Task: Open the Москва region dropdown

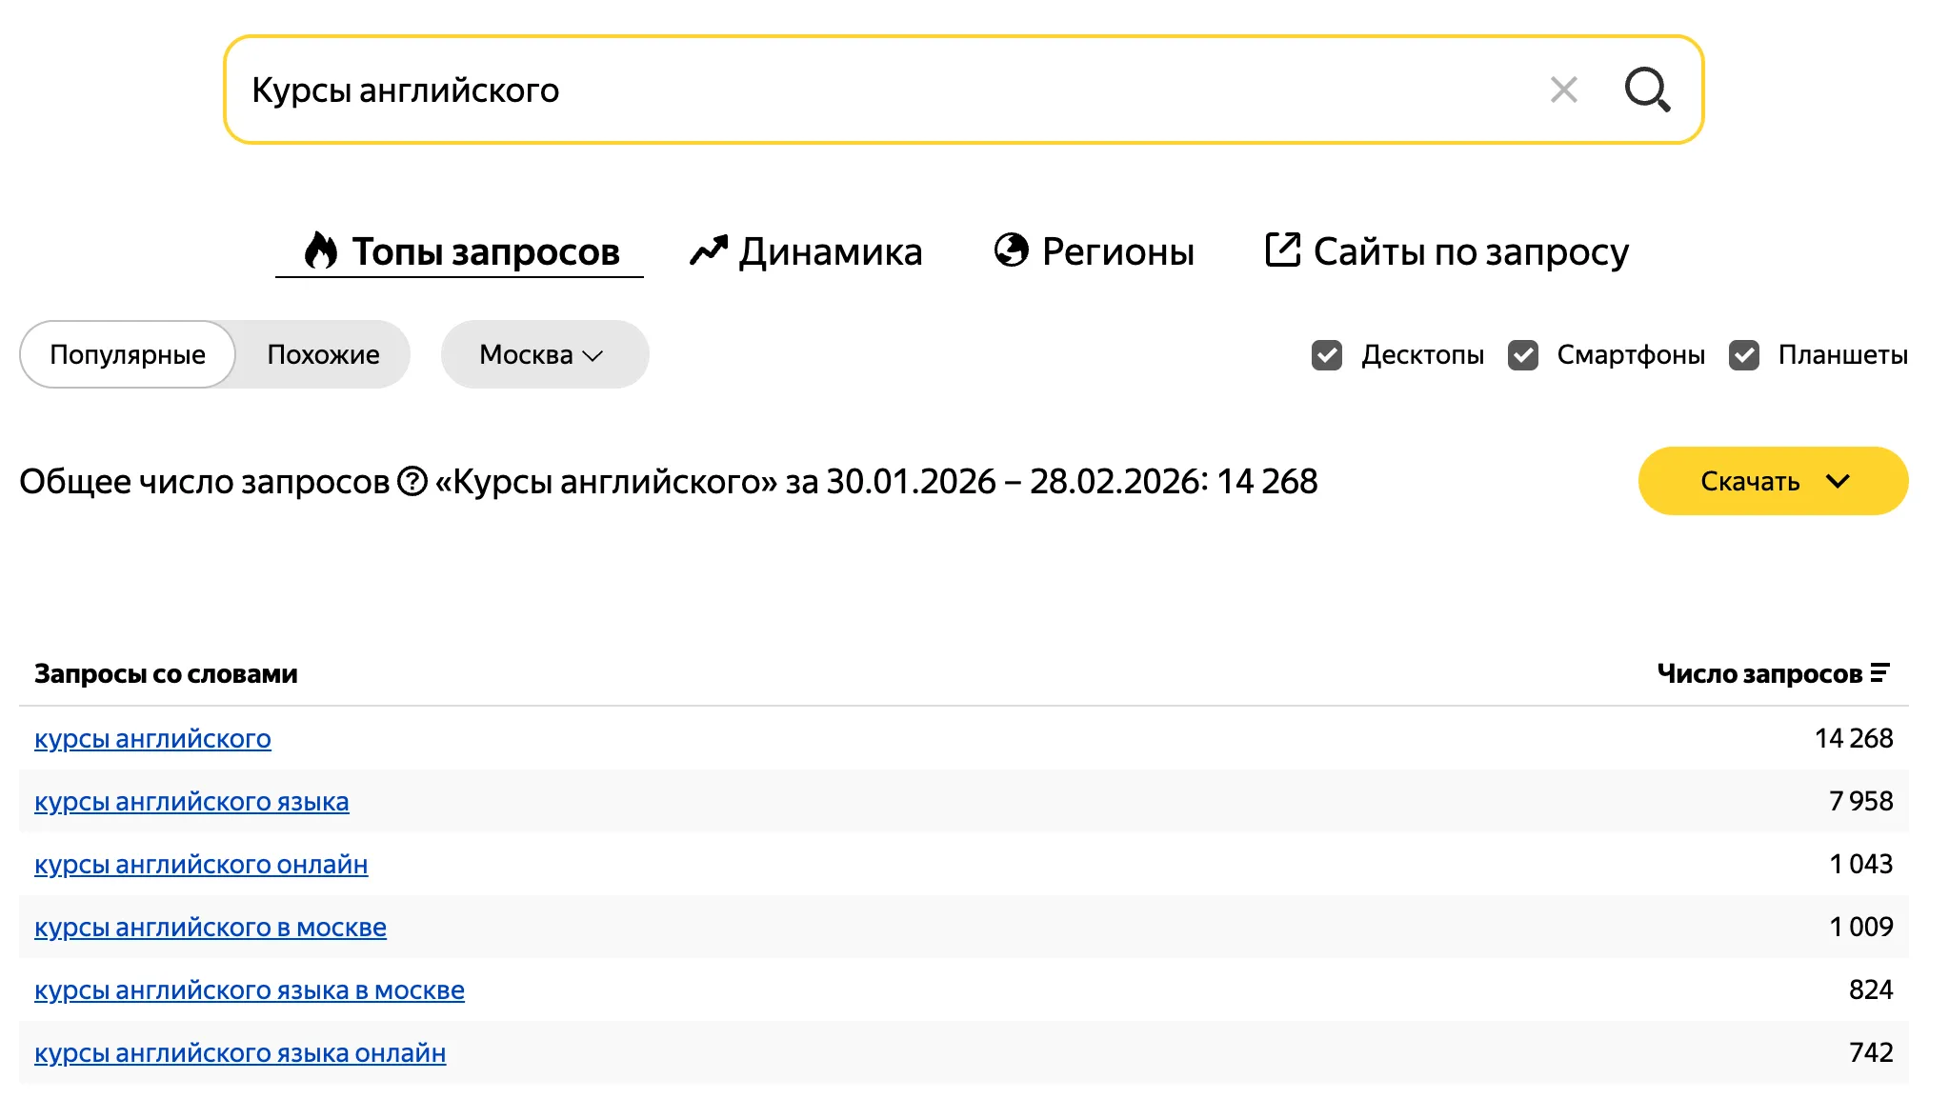Action: pyautogui.click(x=545, y=354)
